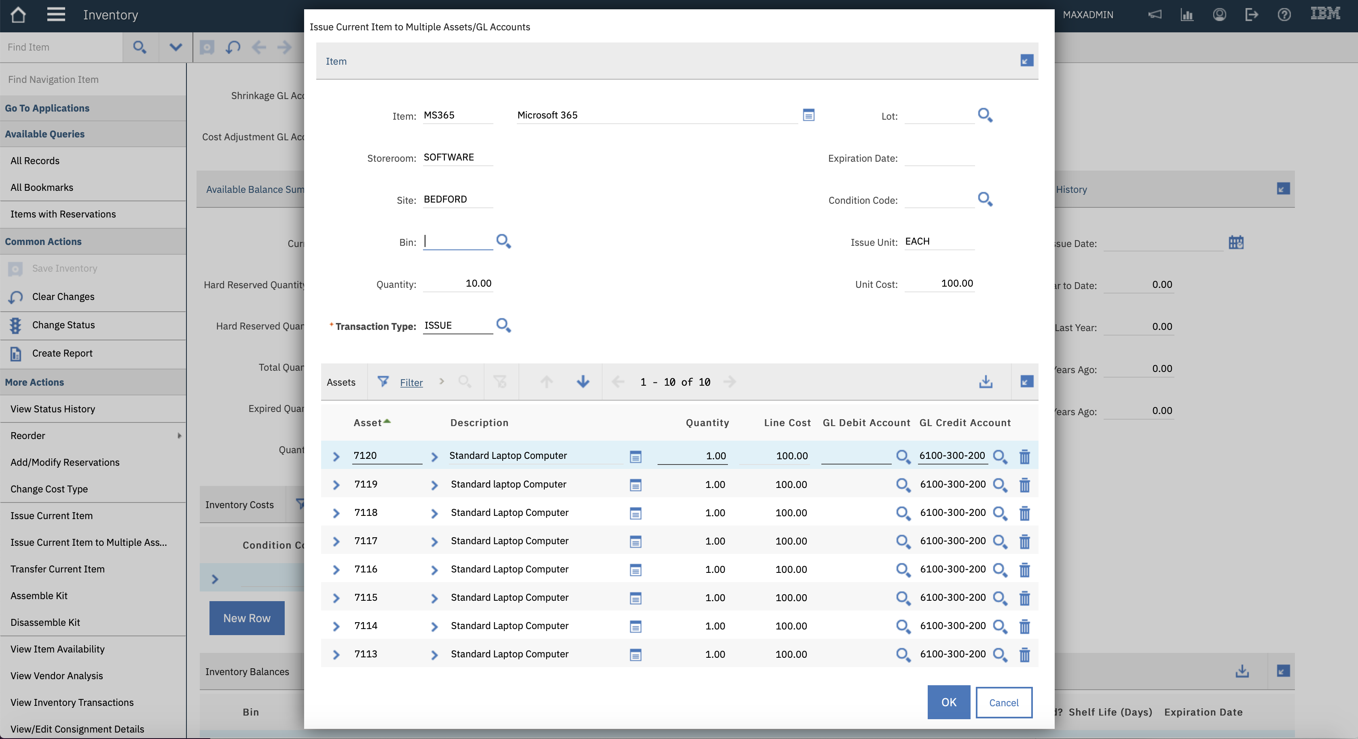This screenshot has width=1358, height=739.
Task: Open the Lot lookup magnifier
Action: coord(985,115)
